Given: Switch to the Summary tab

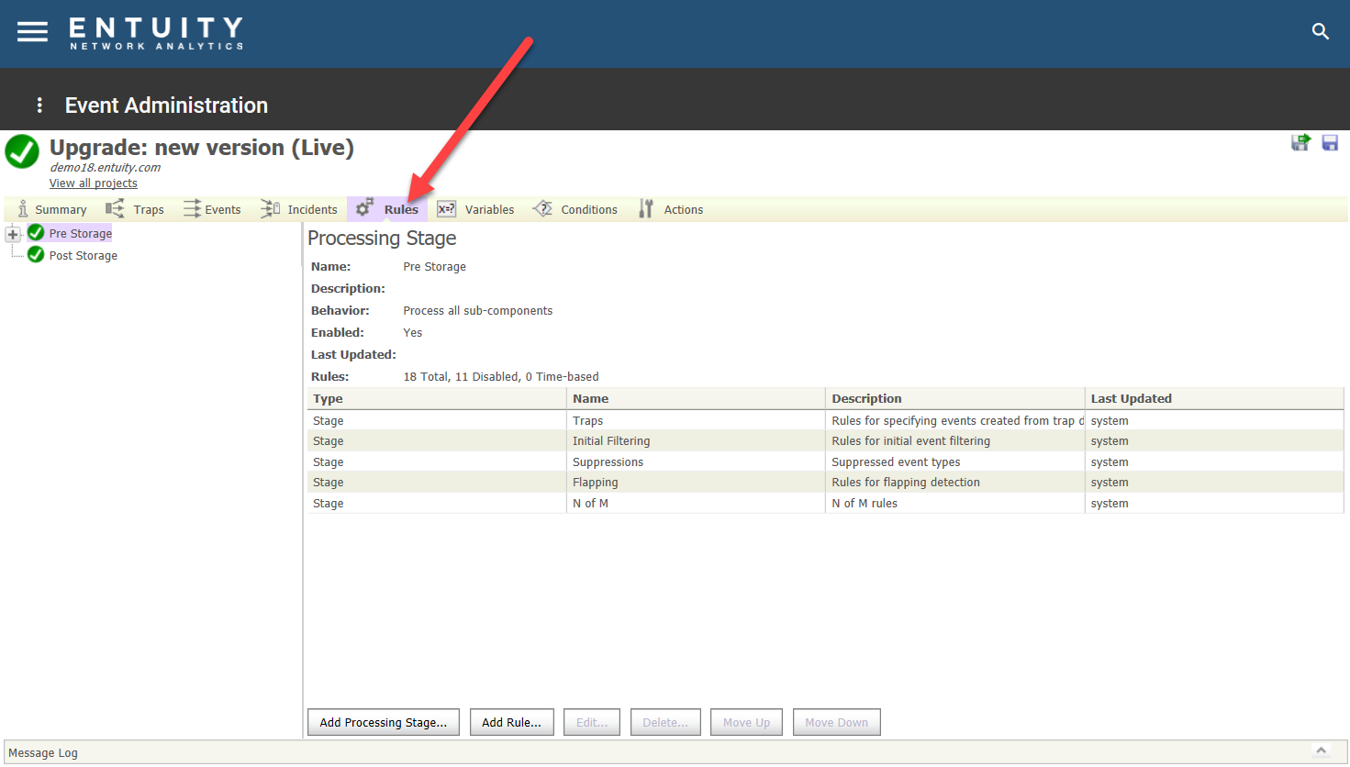Looking at the screenshot, I should click(x=51, y=209).
